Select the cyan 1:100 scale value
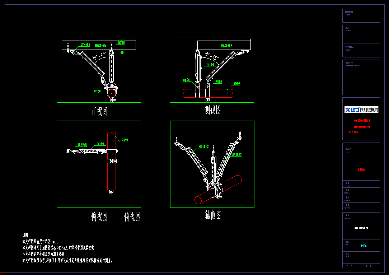The width and height of the screenshot is (389, 275). tap(364, 246)
